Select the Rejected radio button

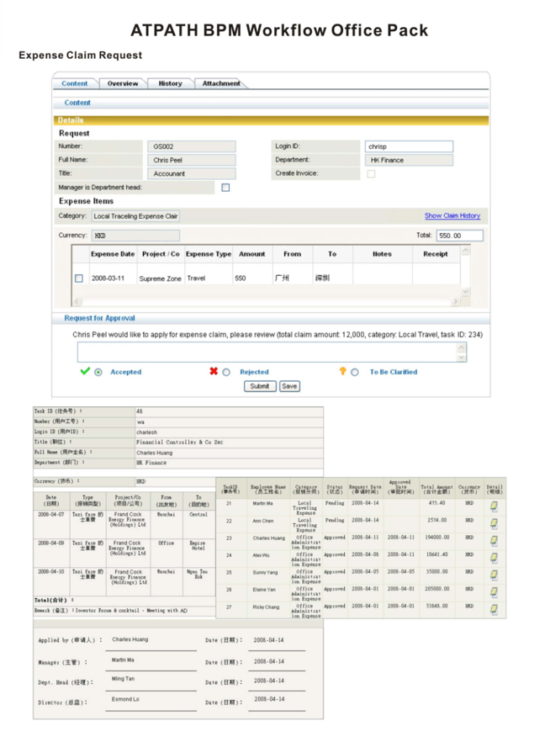tap(226, 373)
